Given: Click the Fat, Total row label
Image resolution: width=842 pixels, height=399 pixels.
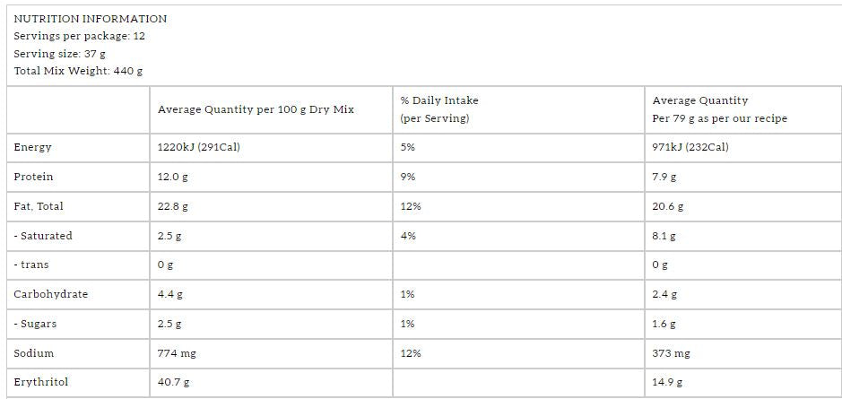Looking at the screenshot, I should coord(39,206).
